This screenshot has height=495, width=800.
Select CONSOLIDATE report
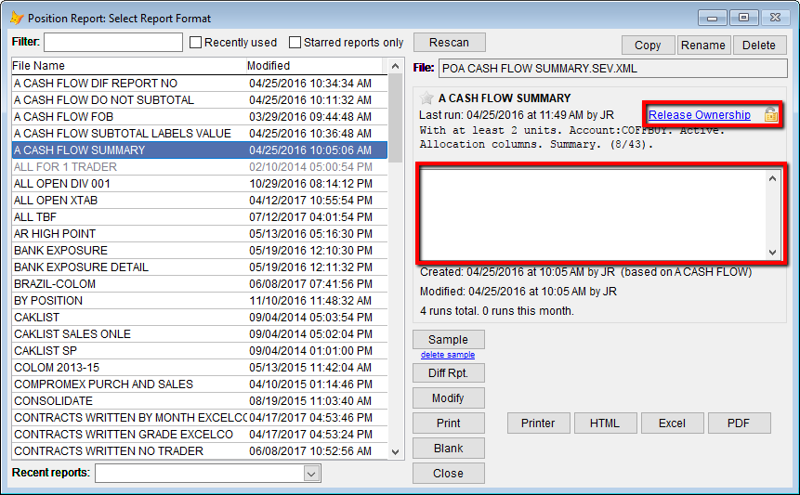pos(200,401)
